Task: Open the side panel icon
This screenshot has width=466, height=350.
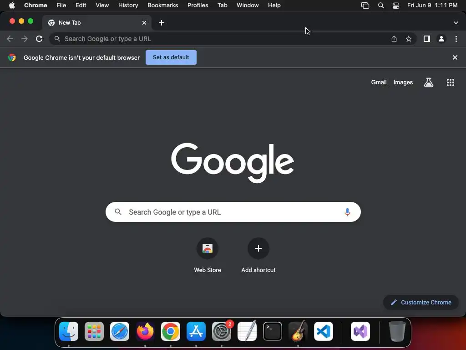Action: [x=427, y=39]
